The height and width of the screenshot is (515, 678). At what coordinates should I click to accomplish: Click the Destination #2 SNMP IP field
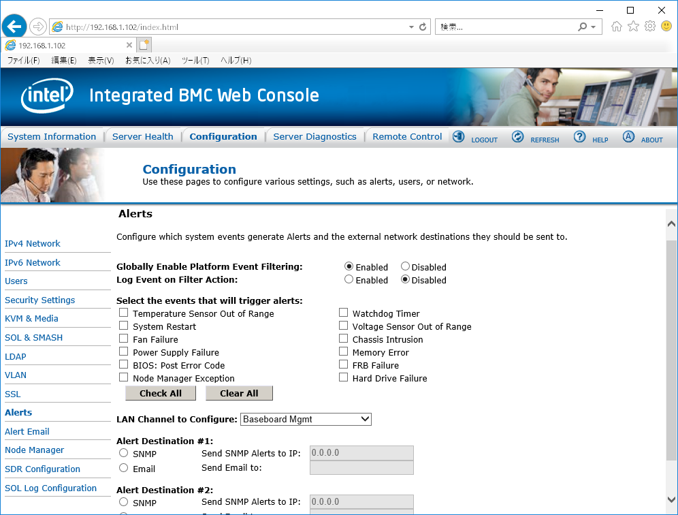click(361, 502)
